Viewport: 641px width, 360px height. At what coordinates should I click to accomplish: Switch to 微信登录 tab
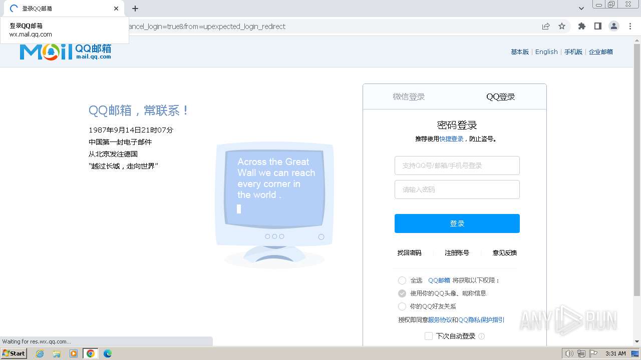[409, 97]
